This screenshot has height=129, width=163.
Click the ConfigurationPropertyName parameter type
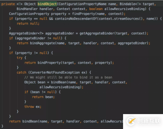pyautogui.click(x=82, y=4)
